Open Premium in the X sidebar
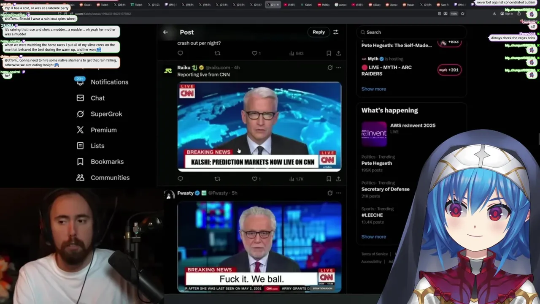The width and height of the screenshot is (540, 304). point(96,130)
